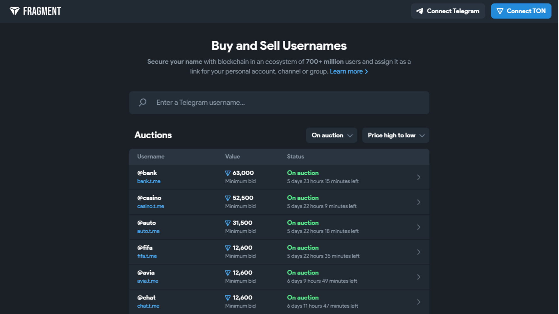Click chevron arrow on @auto row
Image resolution: width=559 pixels, height=314 pixels.
coord(418,227)
